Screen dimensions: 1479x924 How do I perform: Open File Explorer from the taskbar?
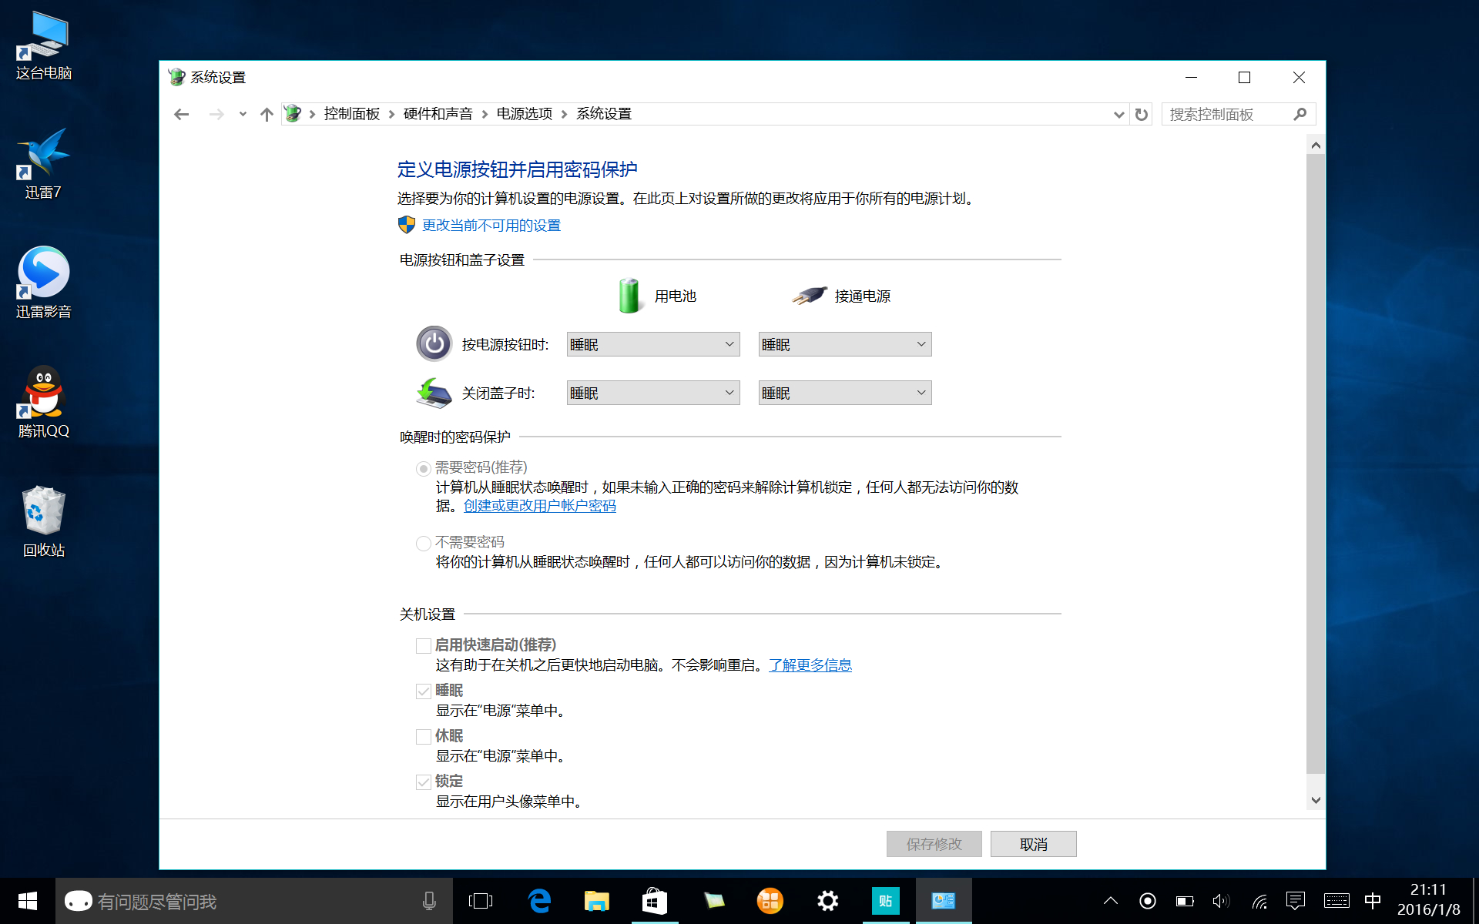click(597, 901)
